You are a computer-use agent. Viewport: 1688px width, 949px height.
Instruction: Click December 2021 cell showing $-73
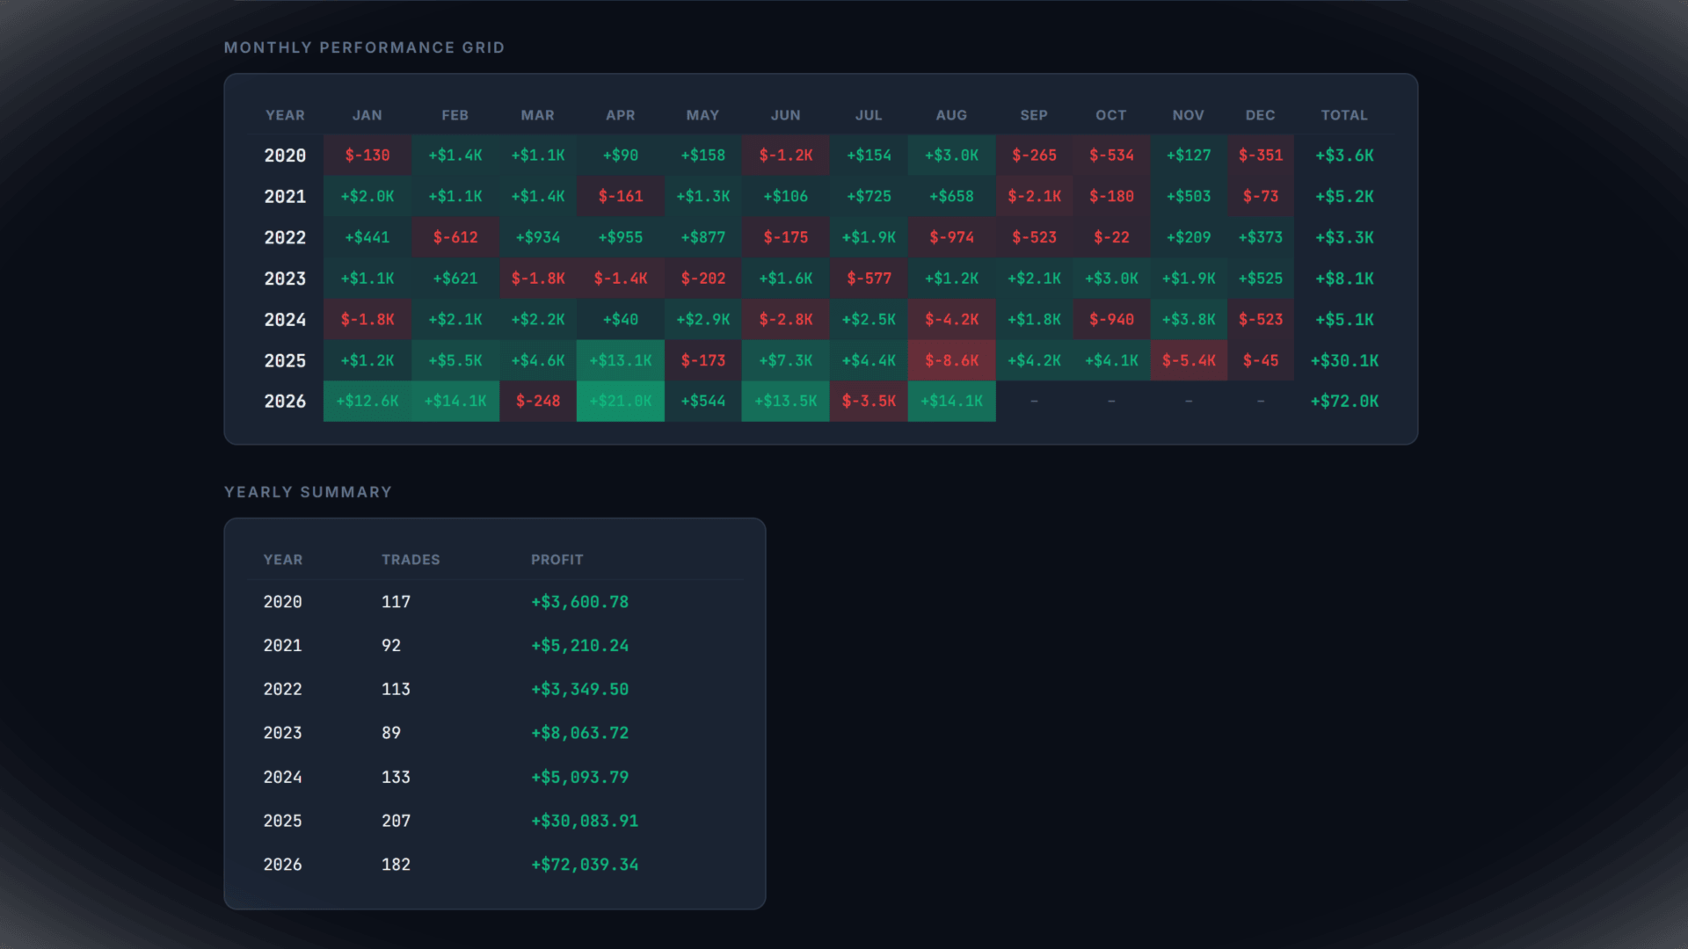(1261, 197)
